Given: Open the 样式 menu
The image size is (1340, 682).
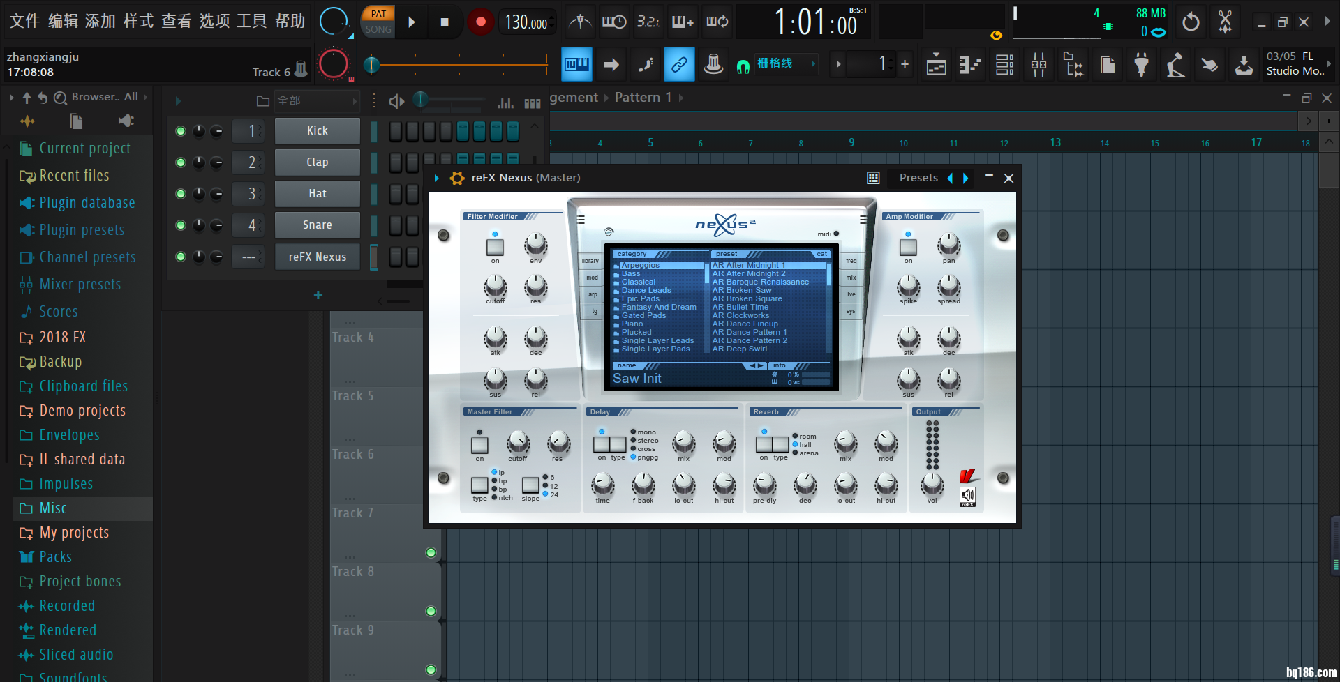Looking at the screenshot, I should (x=138, y=21).
